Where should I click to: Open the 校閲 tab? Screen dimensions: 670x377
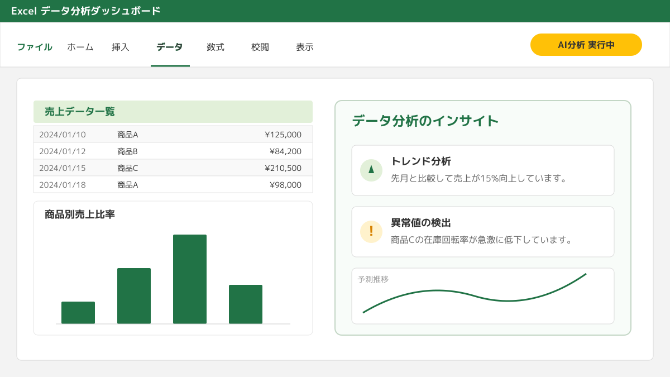pyautogui.click(x=260, y=47)
